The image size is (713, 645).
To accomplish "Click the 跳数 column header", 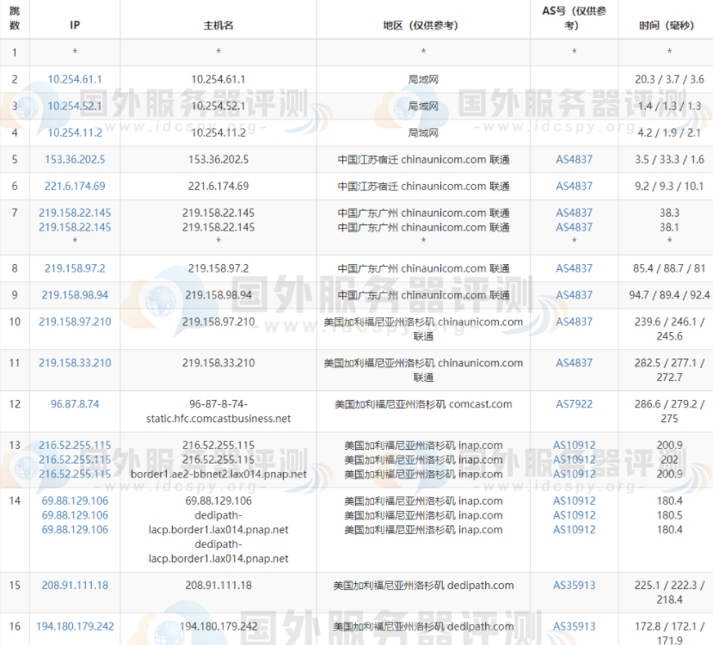I will (x=15, y=18).
